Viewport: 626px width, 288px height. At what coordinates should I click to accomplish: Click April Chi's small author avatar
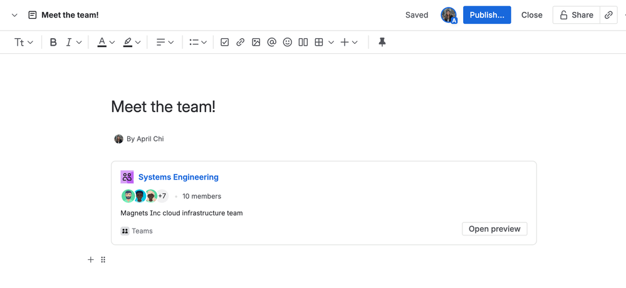(x=118, y=139)
